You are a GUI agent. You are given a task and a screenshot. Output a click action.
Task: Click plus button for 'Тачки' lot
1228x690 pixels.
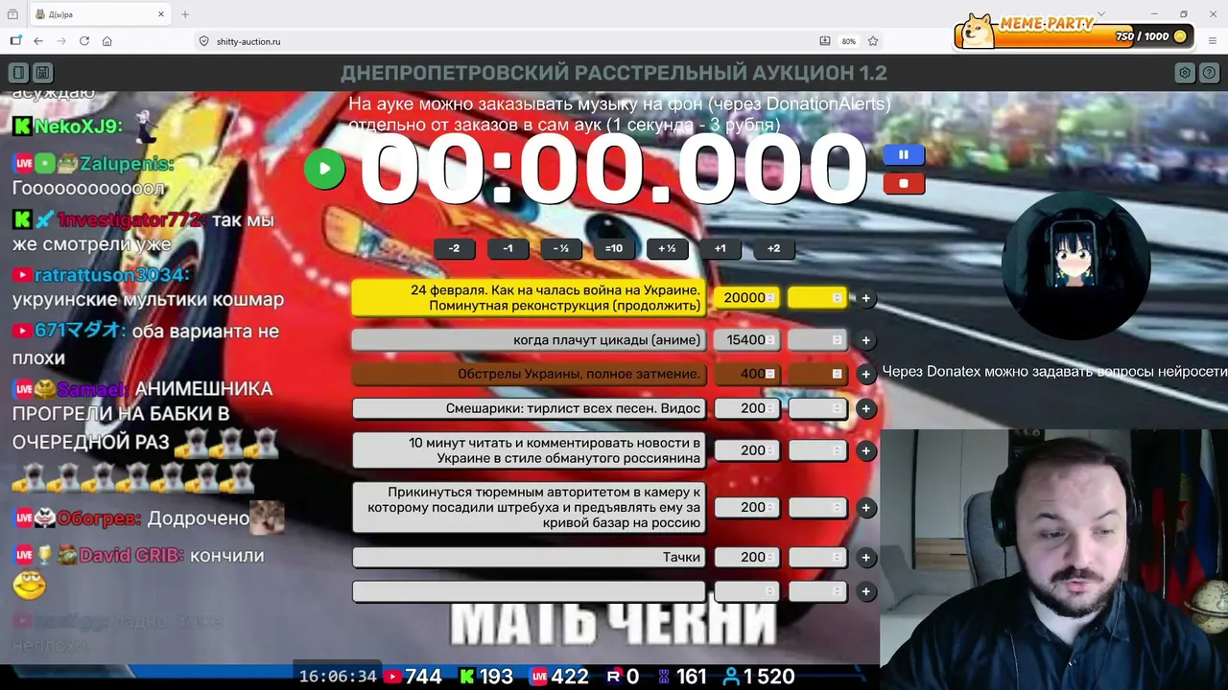[865, 557]
